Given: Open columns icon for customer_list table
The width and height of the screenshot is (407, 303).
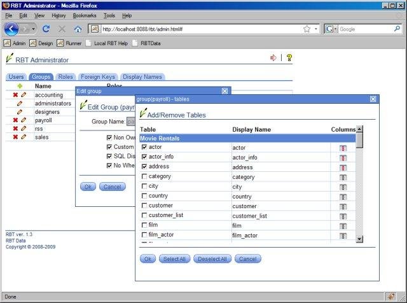Looking at the screenshot, I should pyautogui.click(x=343, y=216).
